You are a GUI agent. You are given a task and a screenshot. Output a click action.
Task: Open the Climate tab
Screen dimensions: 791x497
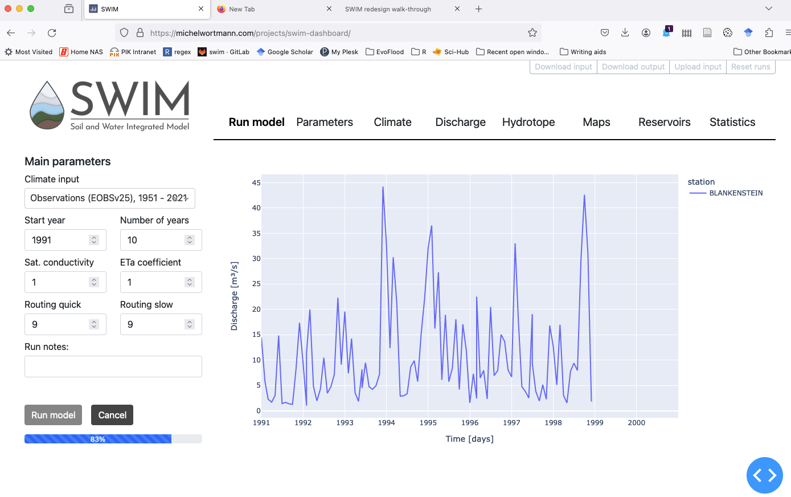click(x=392, y=122)
